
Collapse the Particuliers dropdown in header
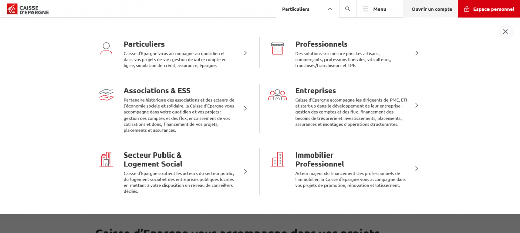coord(307,9)
